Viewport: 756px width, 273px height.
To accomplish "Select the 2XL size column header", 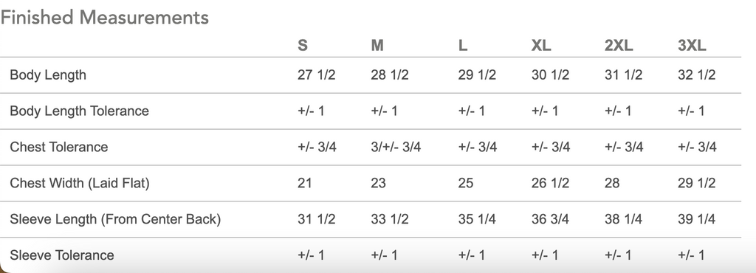I will click(x=619, y=45).
